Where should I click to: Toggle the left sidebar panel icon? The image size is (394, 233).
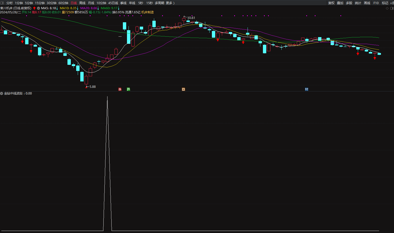pos(2,3)
